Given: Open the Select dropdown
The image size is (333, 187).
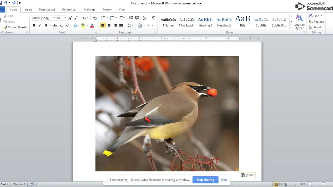Looking at the screenshot, I should click(316, 27).
